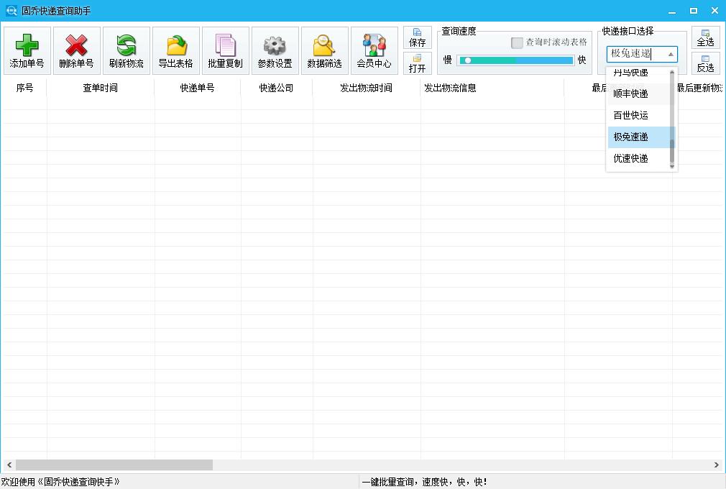Click the 批量复制 (batch copy) icon
This screenshot has width=726, height=489.
pyautogui.click(x=225, y=50)
